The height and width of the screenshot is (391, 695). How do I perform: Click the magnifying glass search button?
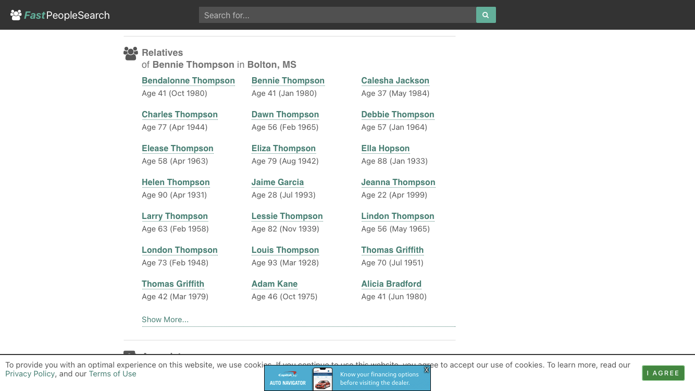[x=486, y=15]
